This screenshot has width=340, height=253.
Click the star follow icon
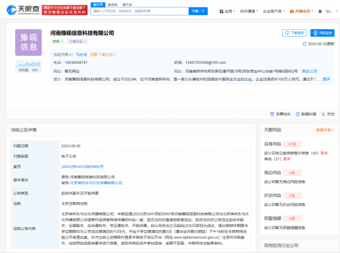pyautogui.click(x=323, y=114)
